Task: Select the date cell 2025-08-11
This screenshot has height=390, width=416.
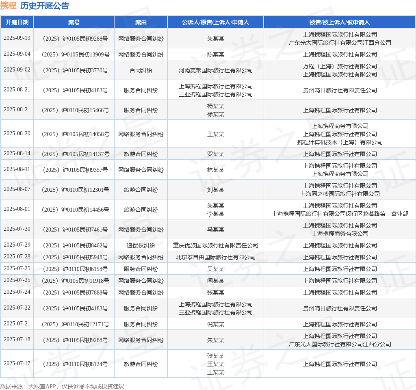Action: coord(17,169)
